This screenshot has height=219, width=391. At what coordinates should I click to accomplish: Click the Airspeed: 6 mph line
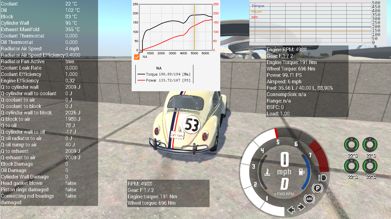click(284, 81)
